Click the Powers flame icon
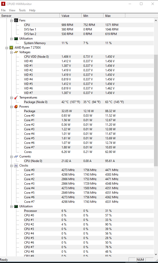 tap(16, 106)
